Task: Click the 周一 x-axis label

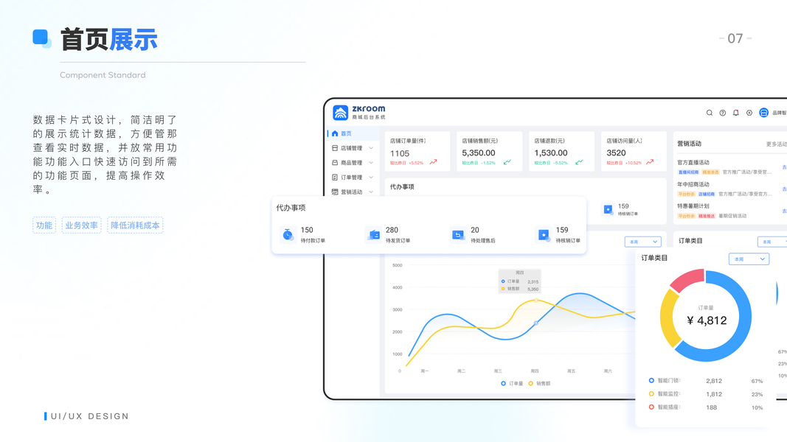Action: pyautogui.click(x=425, y=371)
